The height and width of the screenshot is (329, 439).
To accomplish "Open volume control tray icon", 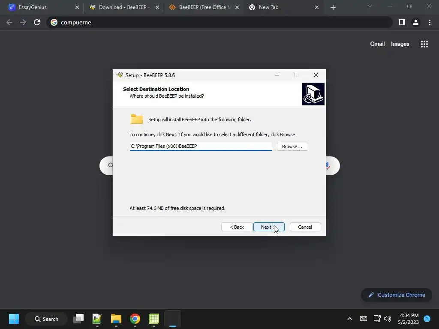I will [388, 319].
